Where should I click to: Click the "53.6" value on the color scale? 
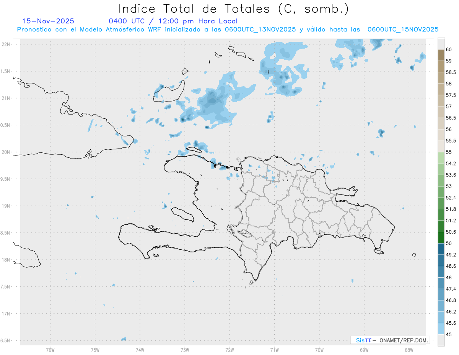[x=451, y=175]
